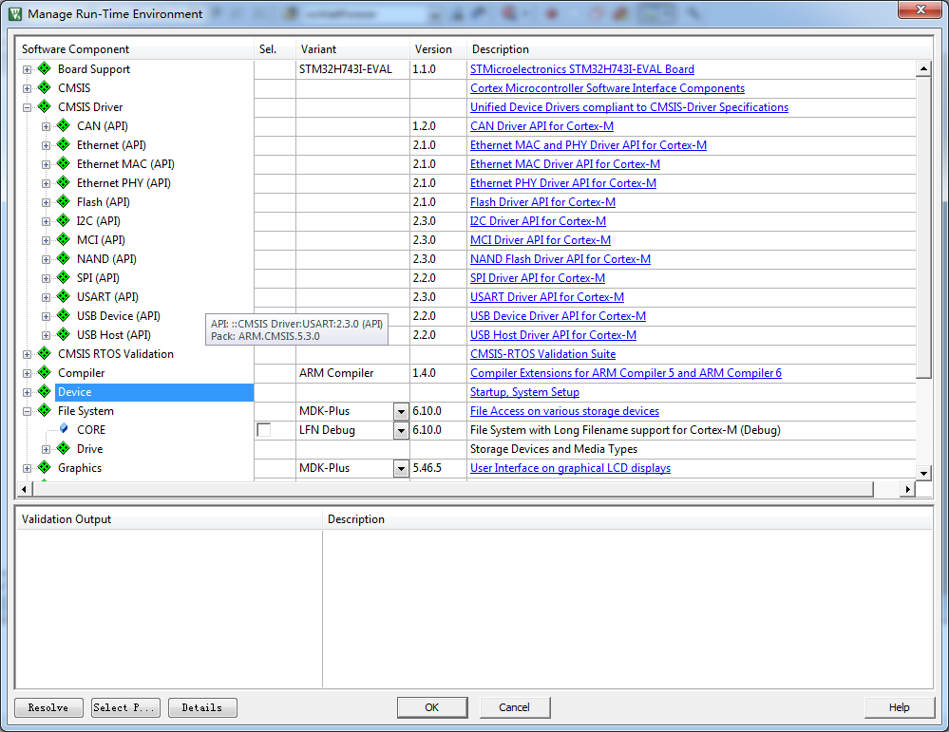Click the horizontal scrollbar right arrow
Image resolution: width=949 pixels, height=732 pixels.
[x=906, y=489]
